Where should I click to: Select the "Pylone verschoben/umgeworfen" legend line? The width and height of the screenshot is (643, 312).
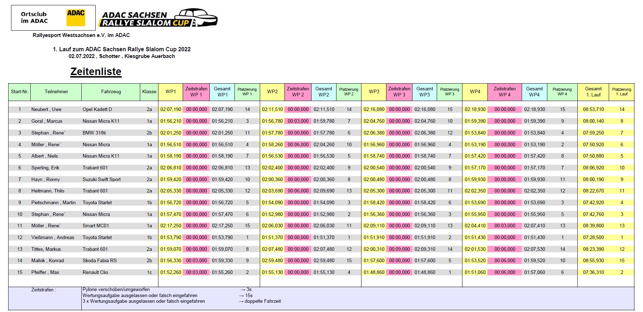(x=116, y=290)
